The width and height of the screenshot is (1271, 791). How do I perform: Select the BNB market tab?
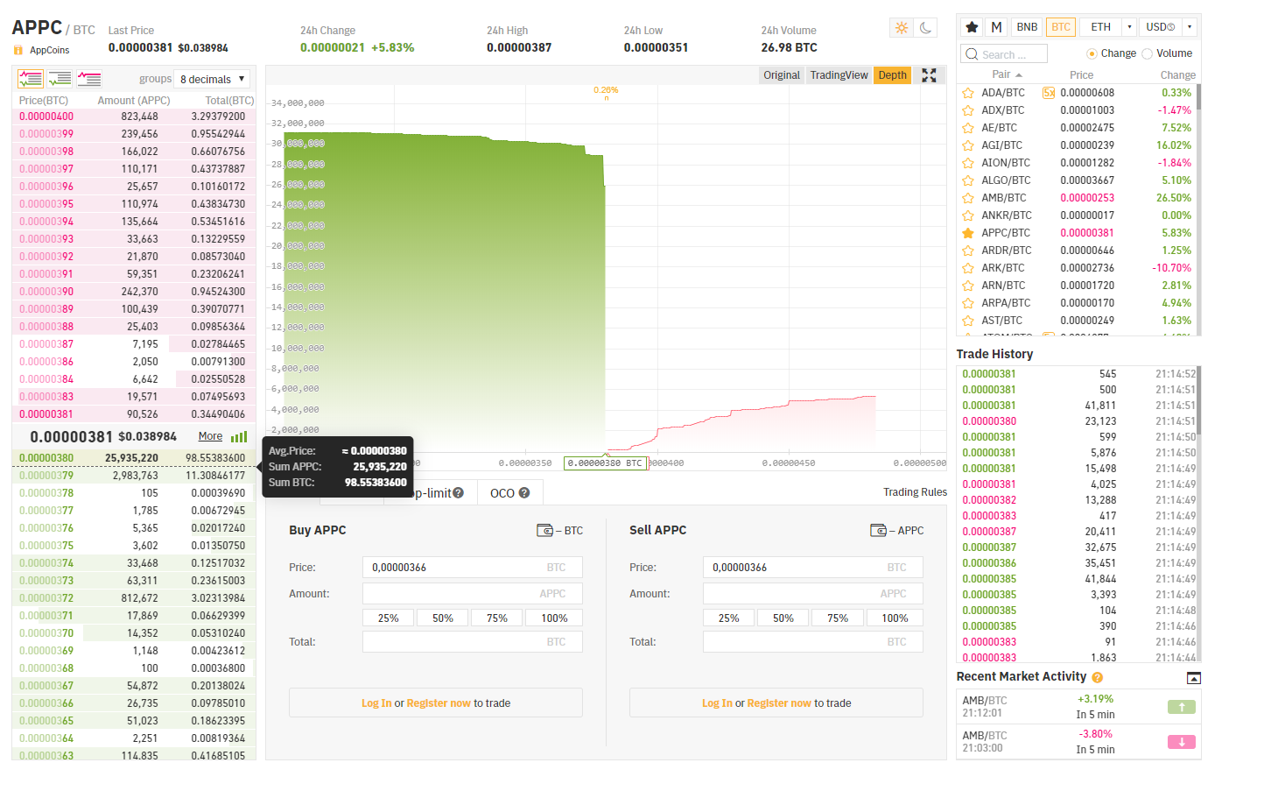coord(1027,27)
